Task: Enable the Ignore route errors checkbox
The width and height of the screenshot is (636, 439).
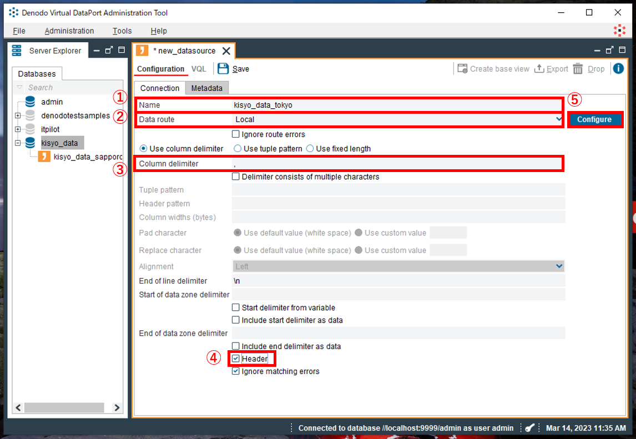Action: coord(235,134)
